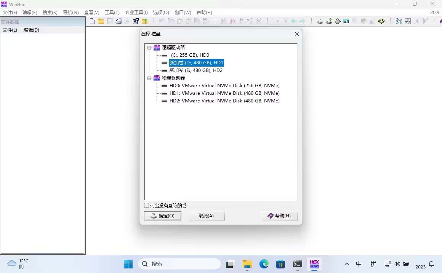Select 新加卷 (D:, 480 GB), HD1
Viewport: 442px width, 273px height.
coord(196,62)
